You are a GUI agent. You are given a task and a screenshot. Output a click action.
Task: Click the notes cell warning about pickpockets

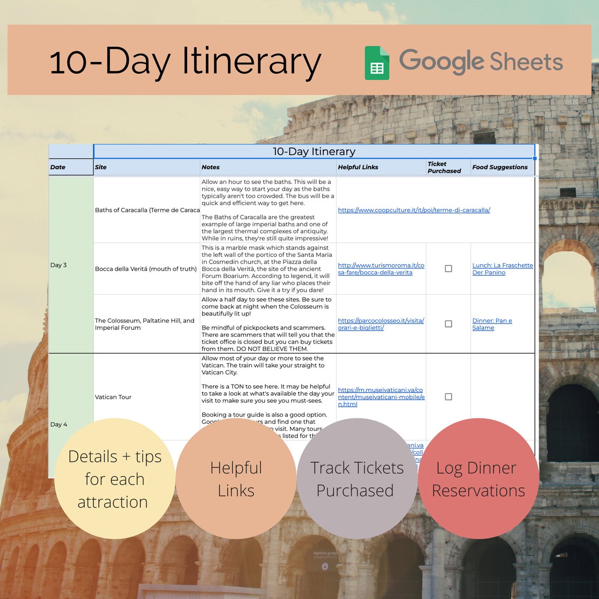[268, 324]
